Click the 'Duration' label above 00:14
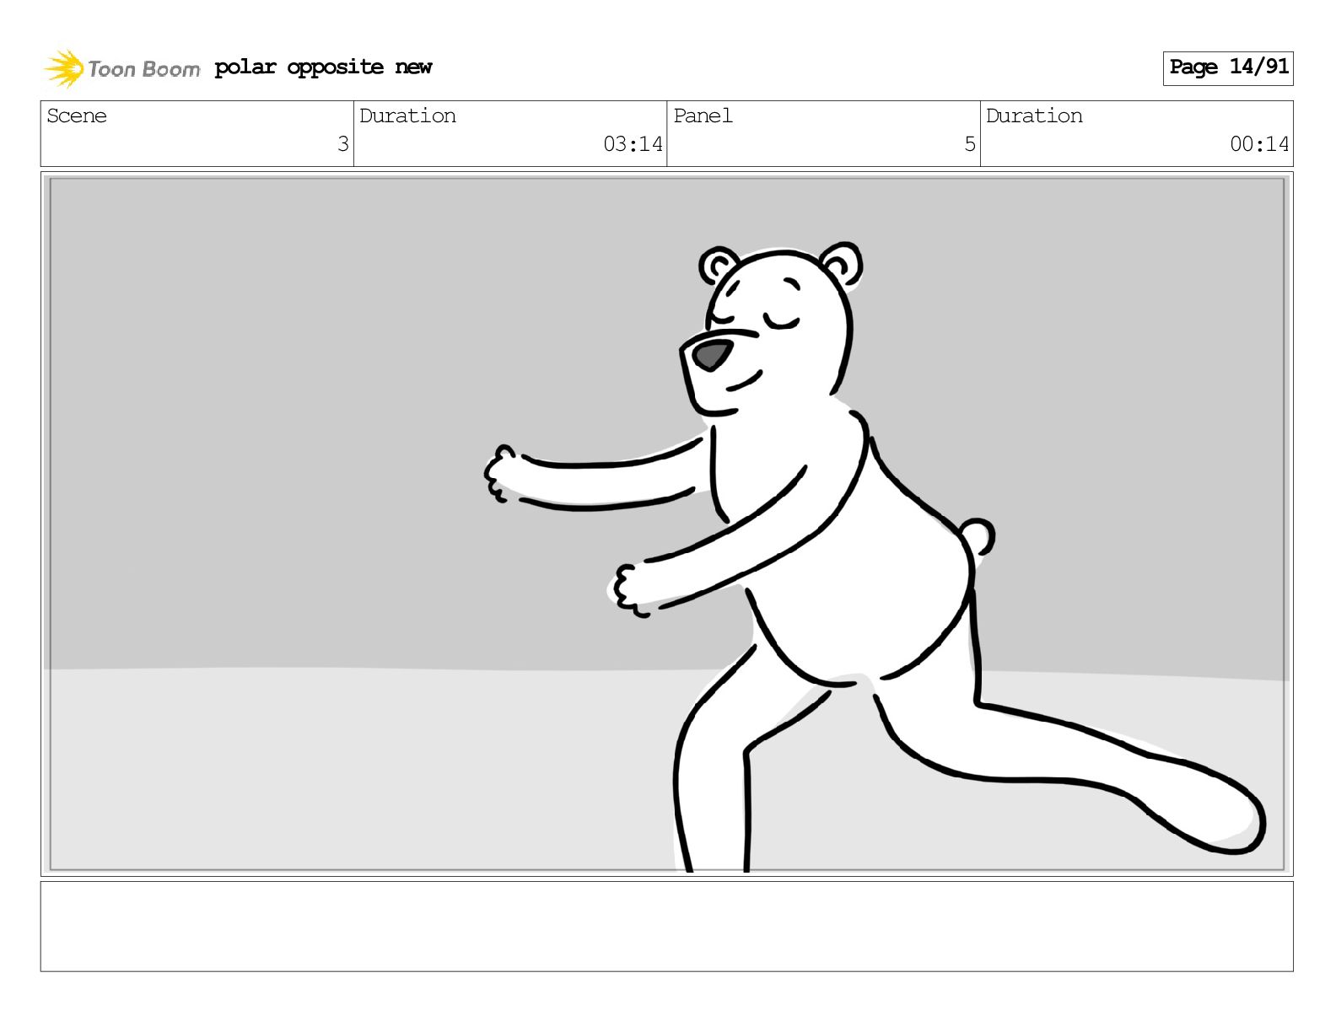Viewport: 1336px width, 1032px height. pyautogui.click(x=1034, y=116)
